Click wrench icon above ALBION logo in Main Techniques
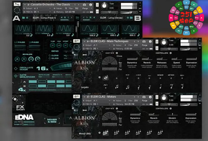This screenshot has height=141, width=208. [84, 55]
